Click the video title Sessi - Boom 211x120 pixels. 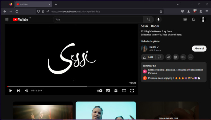point(150,26)
